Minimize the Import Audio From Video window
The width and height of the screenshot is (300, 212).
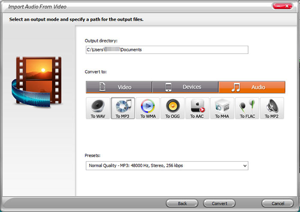click(x=278, y=6)
